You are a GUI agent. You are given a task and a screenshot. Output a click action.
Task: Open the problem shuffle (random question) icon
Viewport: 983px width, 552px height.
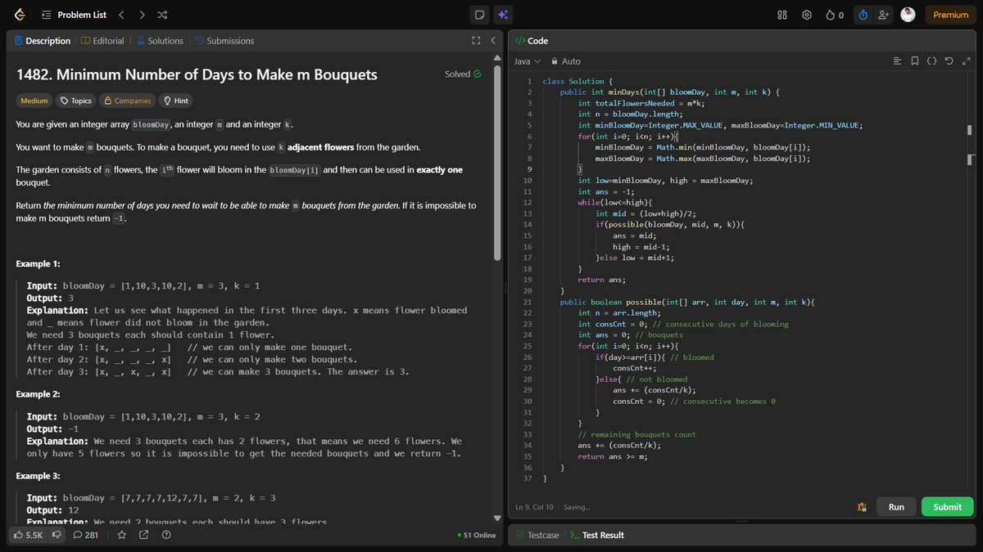pos(161,14)
